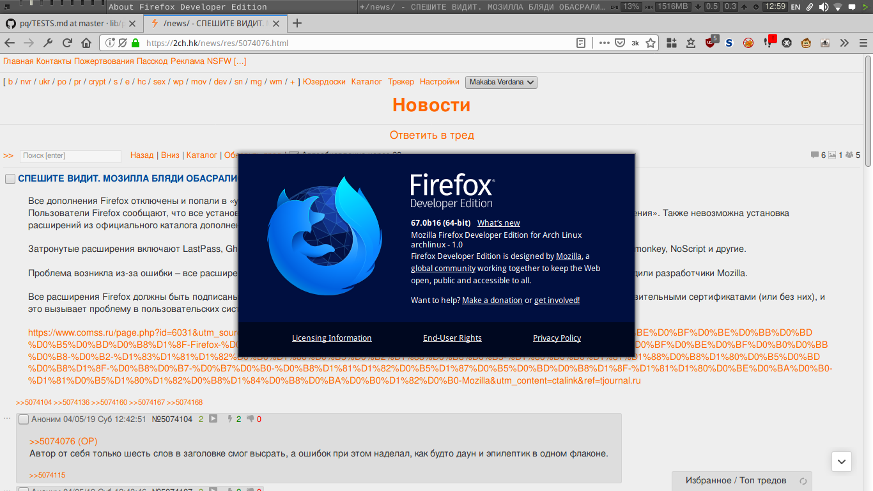This screenshot has width=873, height=491.
Task: Open uBlock Origin extension popup
Action: click(711, 42)
